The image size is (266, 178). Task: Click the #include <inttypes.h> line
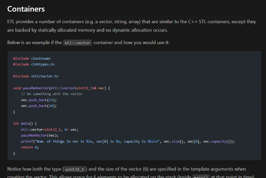34,64
